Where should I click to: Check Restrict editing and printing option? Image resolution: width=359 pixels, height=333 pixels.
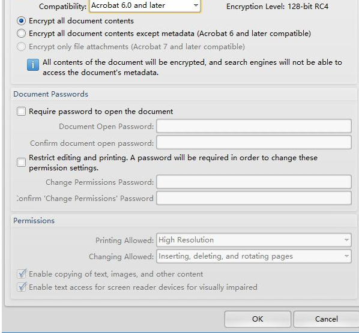pos(21,163)
